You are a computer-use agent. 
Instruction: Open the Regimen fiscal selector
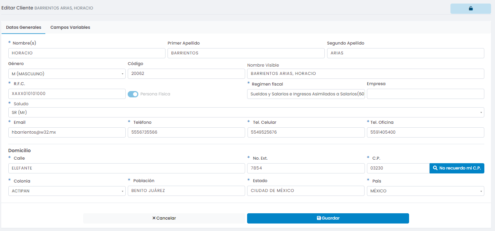(x=306, y=94)
